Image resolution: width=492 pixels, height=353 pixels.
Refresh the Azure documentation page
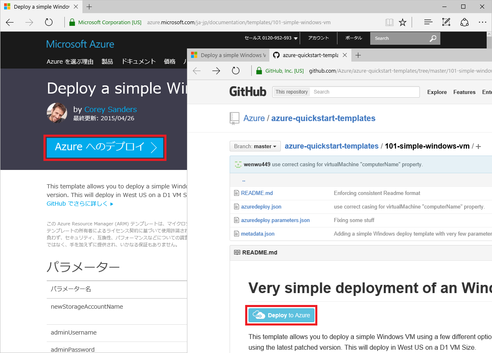[49, 22]
